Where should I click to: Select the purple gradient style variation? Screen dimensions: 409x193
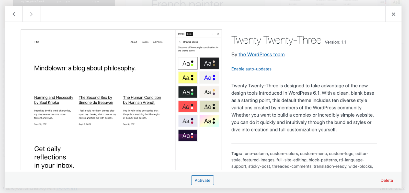pos(188,136)
